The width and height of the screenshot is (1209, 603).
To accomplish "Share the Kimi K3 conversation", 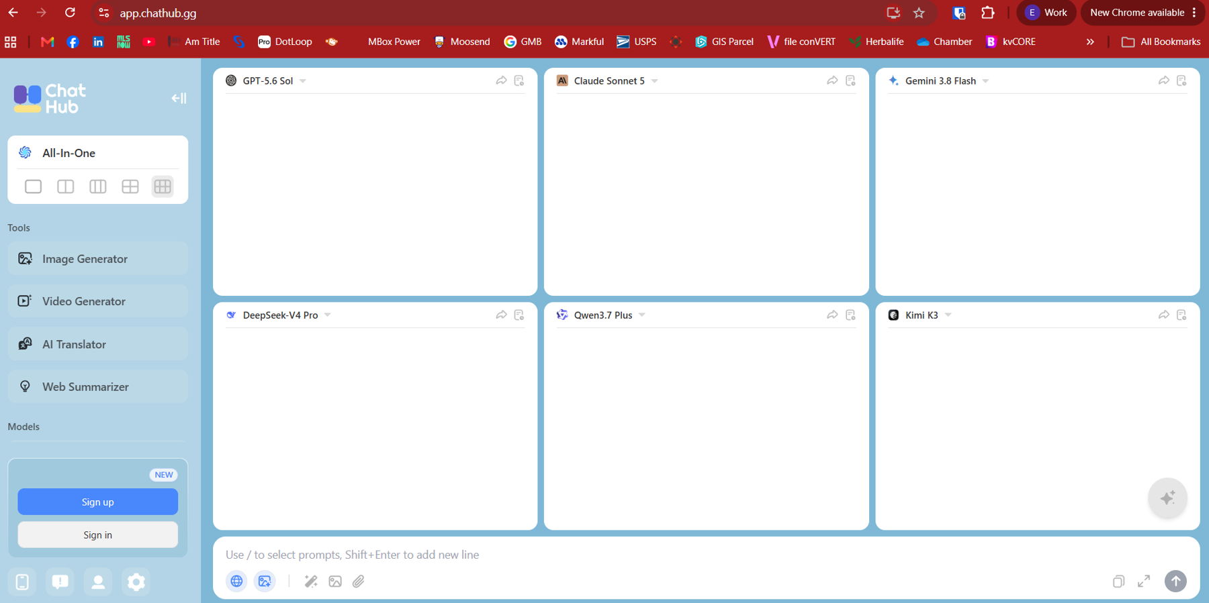I will click(1164, 315).
